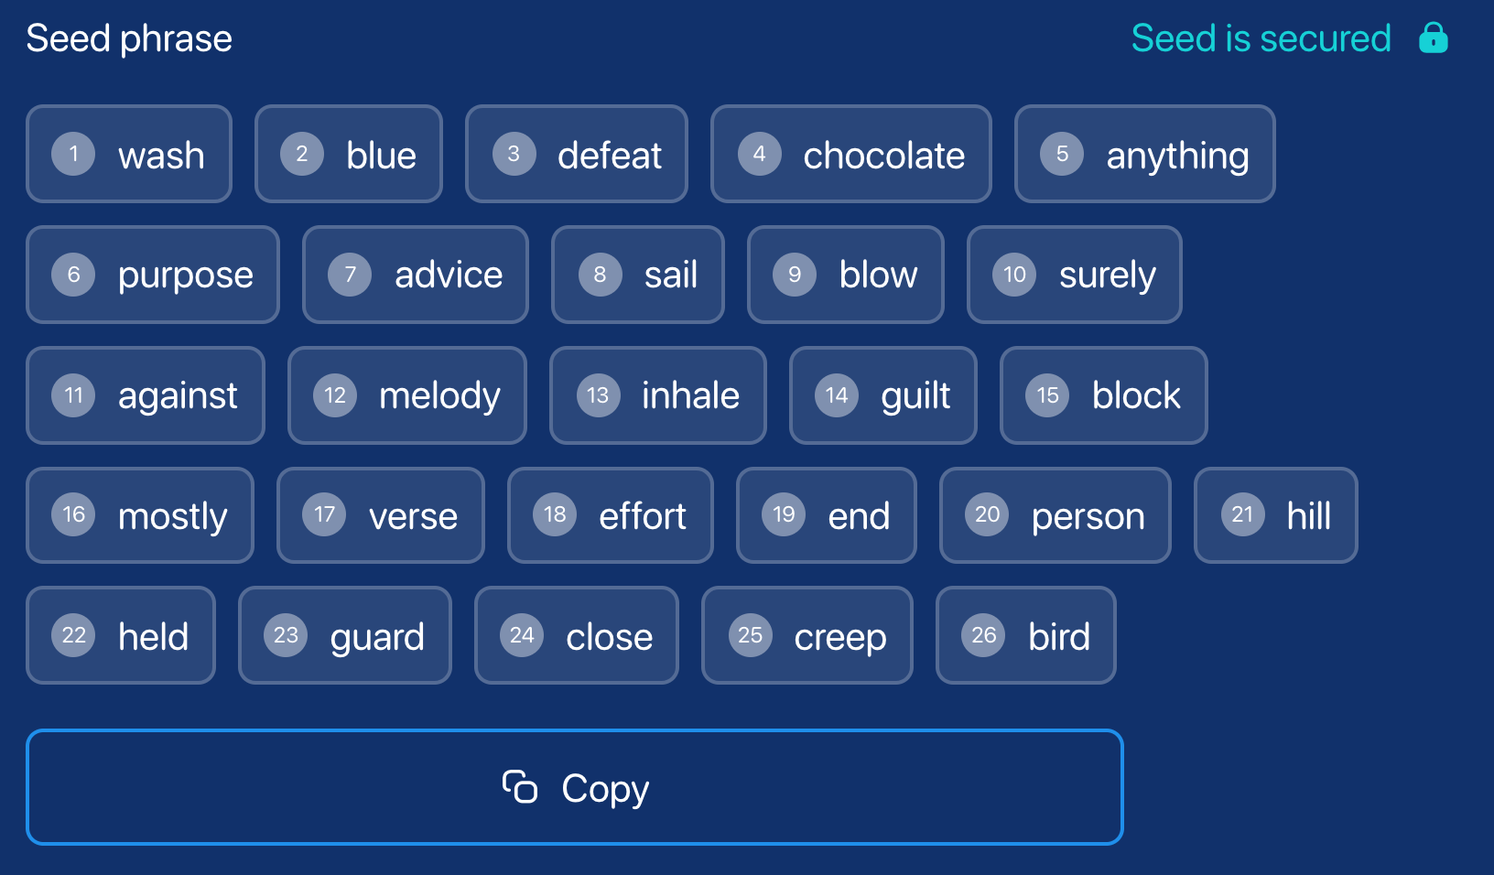Click the number 2 badge beside 'blue'
This screenshot has width=1494, height=875.
click(x=302, y=154)
